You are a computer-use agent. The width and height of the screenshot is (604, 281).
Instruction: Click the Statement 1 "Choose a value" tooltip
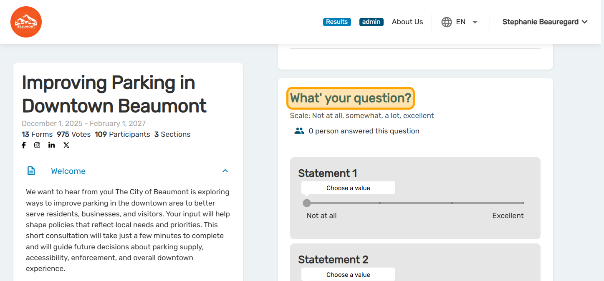(x=348, y=188)
